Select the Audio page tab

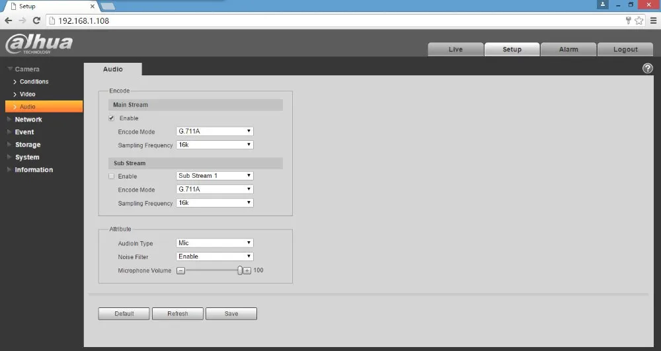pos(113,69)
